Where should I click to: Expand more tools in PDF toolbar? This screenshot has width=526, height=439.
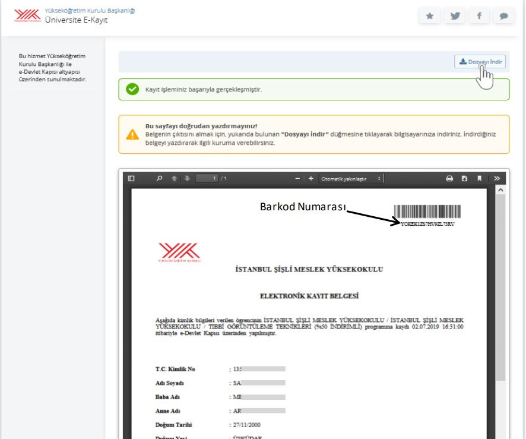click(x=497, y=178)
